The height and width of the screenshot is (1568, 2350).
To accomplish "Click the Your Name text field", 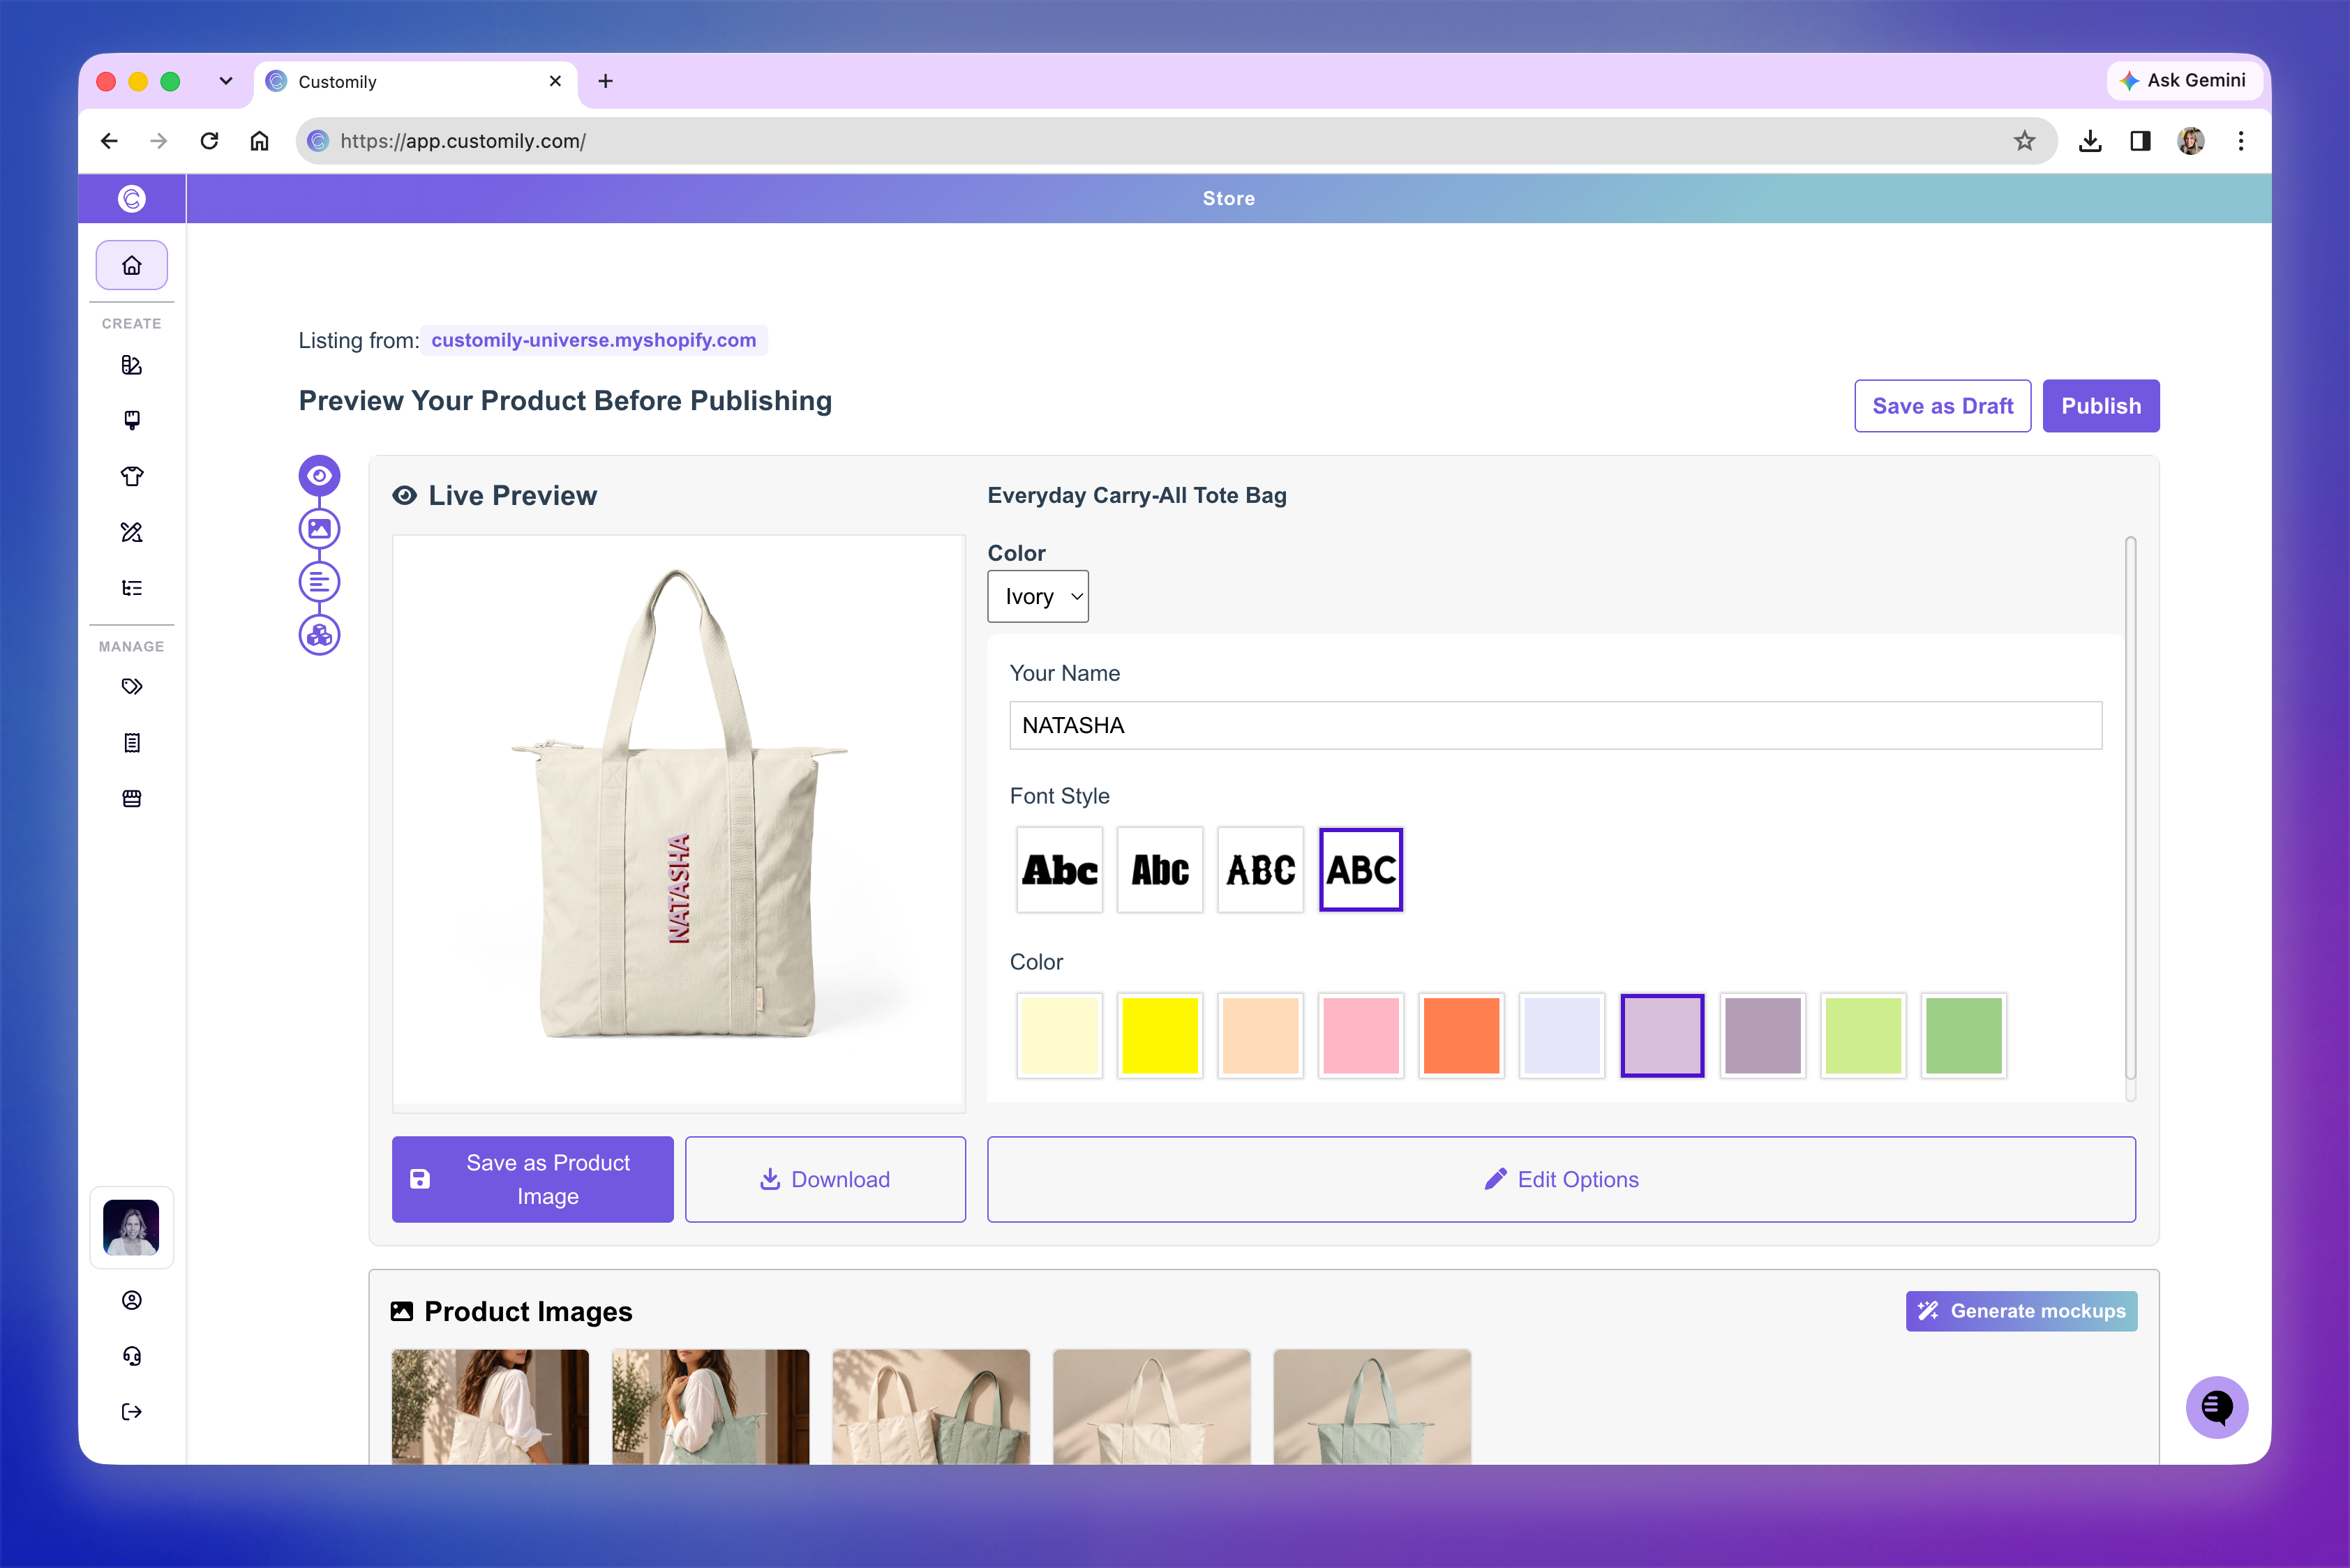I will tap(1556, 725).
